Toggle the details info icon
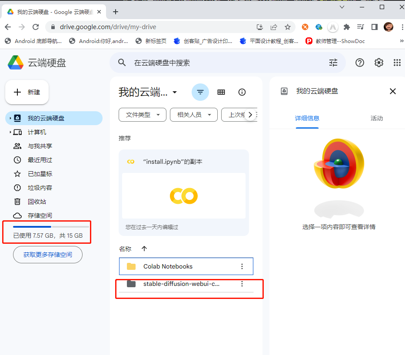Image resolution: width=405 pixels, height=355 pixels. [x=242, y=92]
